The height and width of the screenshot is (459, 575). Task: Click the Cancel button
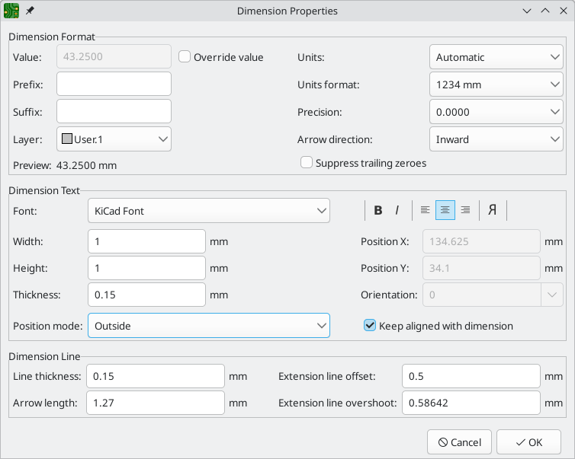click(459, 442)
